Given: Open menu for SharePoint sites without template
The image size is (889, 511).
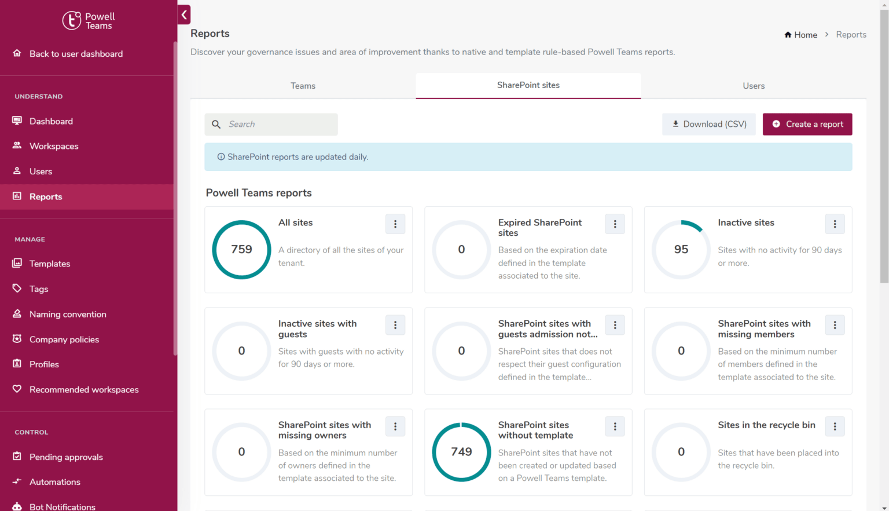Looking at the screenshot, I should click(x=615, y=426).
